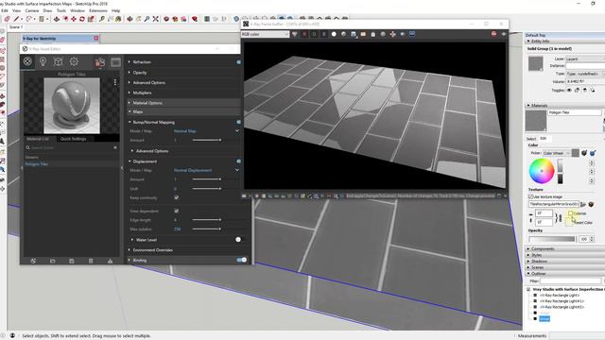
Task: Open V-Ray lights tab bulb icon
Action: coord(43,61)
